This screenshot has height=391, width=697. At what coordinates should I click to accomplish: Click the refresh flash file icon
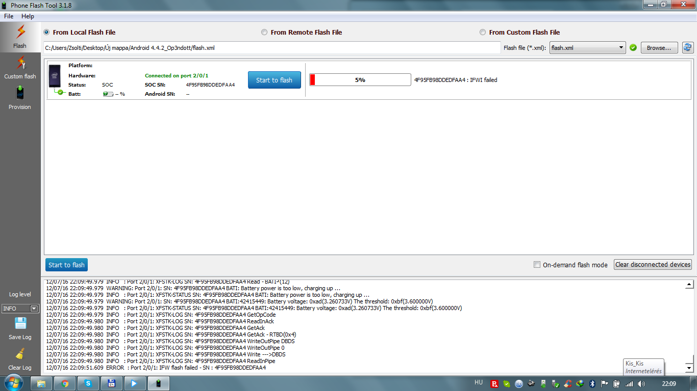(x=687, y=47)
